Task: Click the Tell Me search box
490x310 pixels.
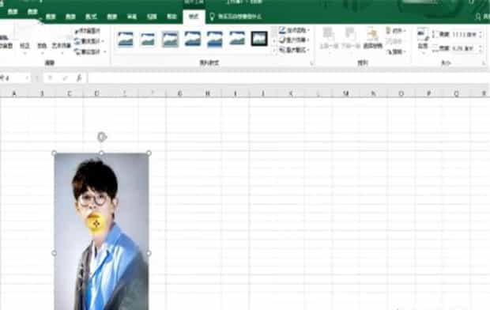Action: click(239, 17)
